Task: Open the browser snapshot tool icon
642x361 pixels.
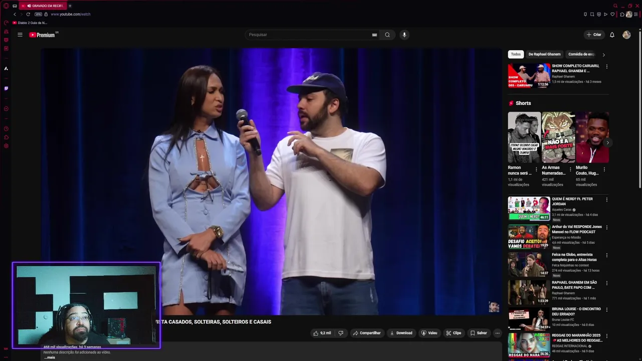Action: (592, 14)
